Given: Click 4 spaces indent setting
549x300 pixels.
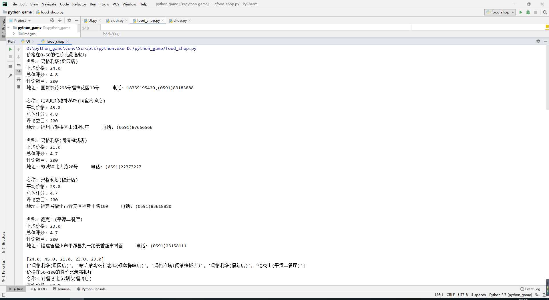Looking at the screenshot, I should coord(478,295).
